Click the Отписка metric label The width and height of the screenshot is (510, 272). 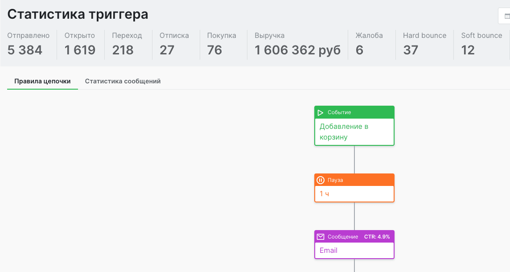pos(174,36)
